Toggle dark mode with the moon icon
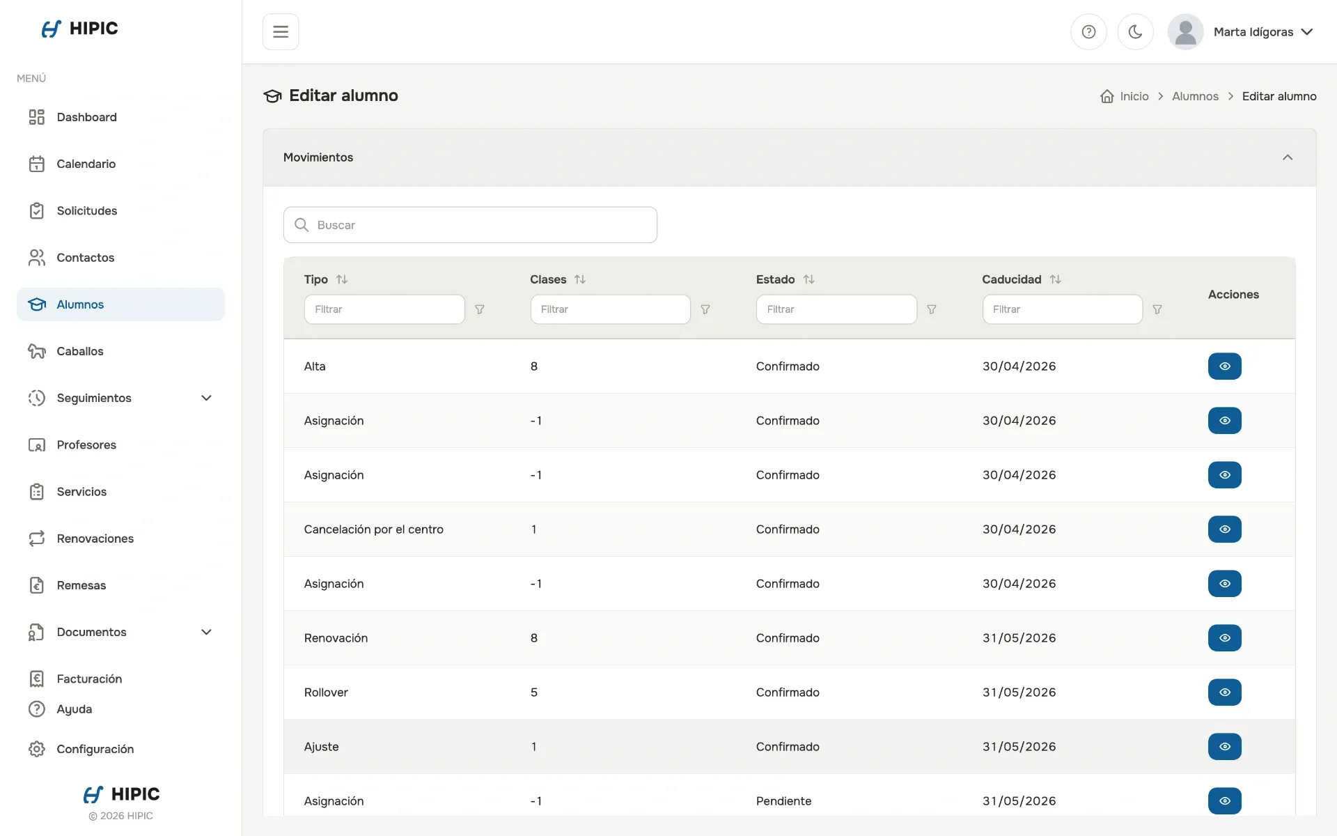This screenshot has width=1337, height=836. point(1135,32)
